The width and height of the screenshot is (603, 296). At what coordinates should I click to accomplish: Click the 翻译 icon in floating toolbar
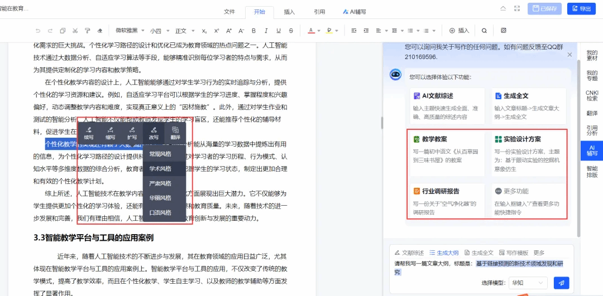point(175,133)
